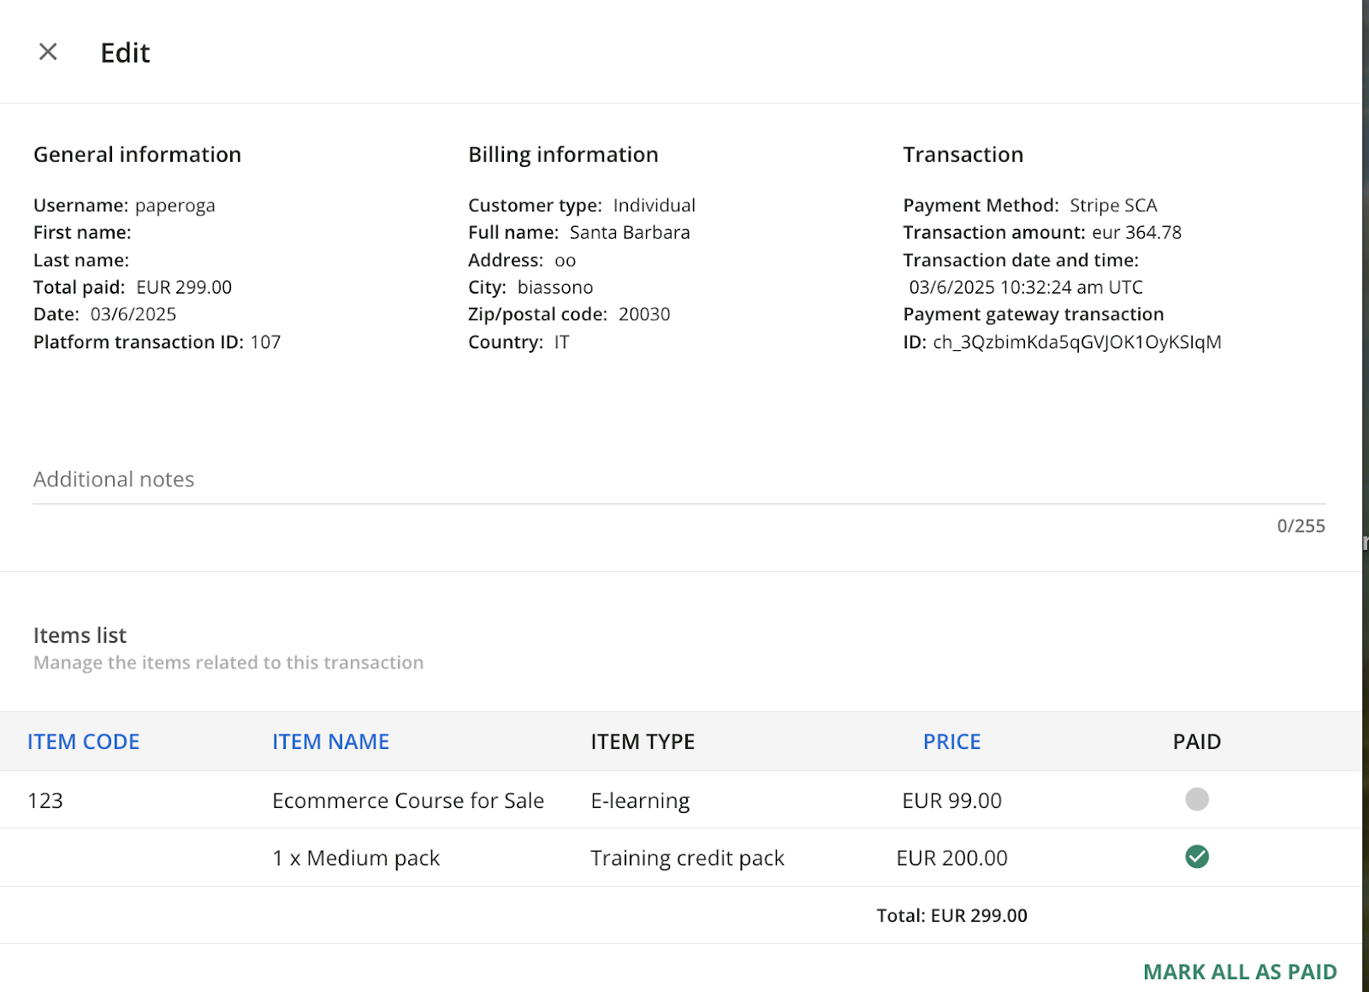1369x992 pixels.
Task: Click Manage the items related to this transaction
Action: (x=228, y=662)
